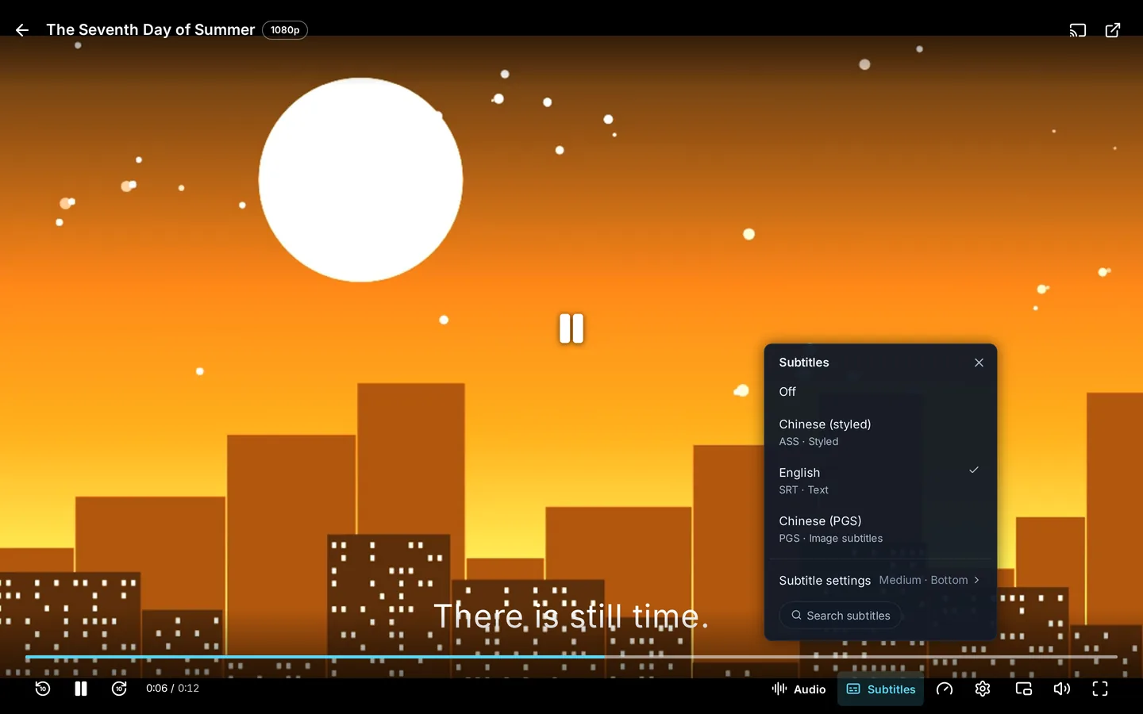Click the 0:06 / 0:12 time display

pos(172,689)
